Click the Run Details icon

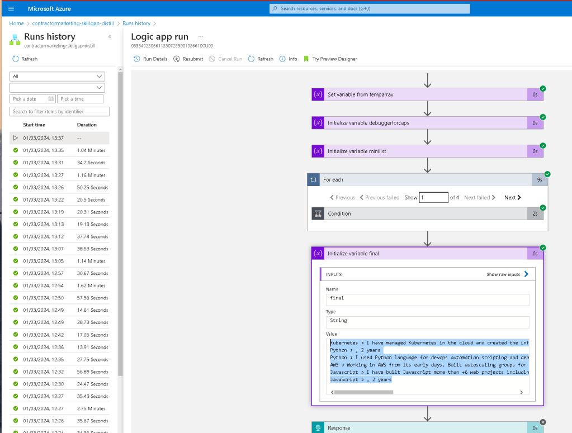point(137,59)
